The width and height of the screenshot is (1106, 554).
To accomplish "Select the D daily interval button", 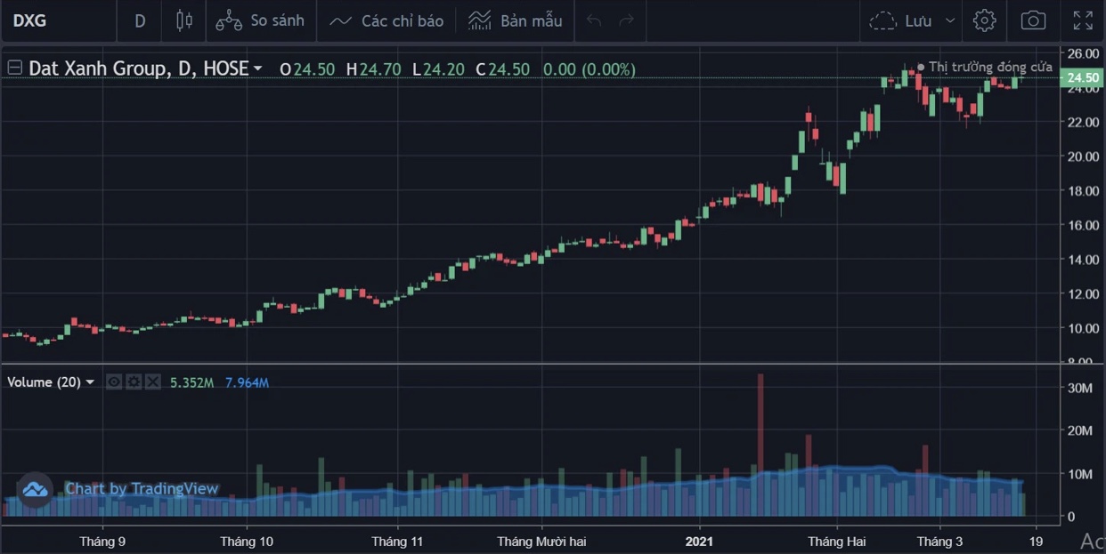I will pyautogui.click(x=140, y=20).
